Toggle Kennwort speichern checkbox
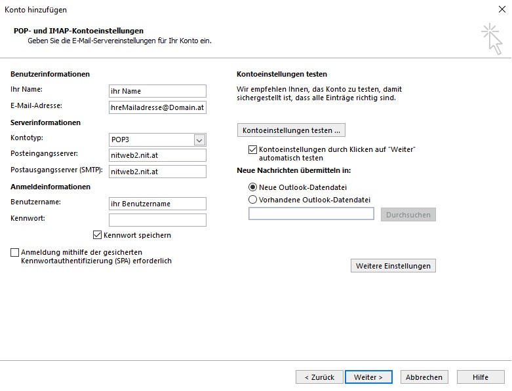Screen dimensions: 512x391 click(98, 235)
